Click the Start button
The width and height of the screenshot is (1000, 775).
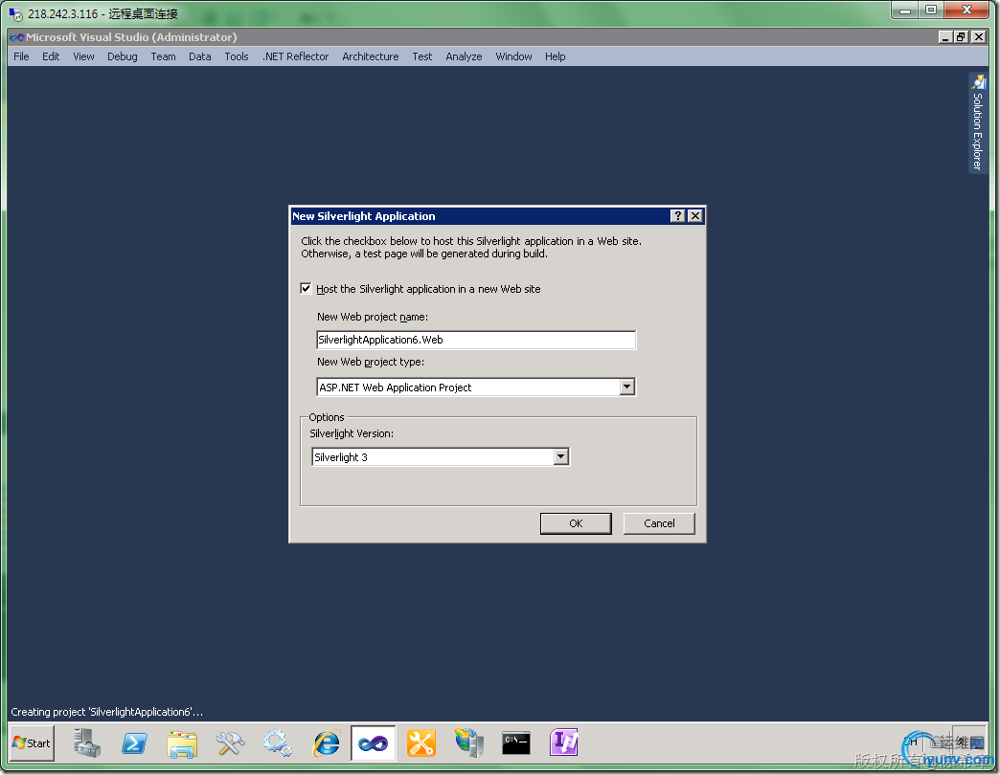coord(32,743)
